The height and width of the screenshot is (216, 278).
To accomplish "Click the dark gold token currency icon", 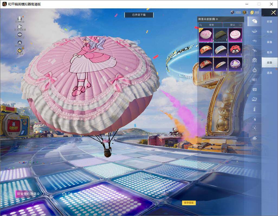I will [x=244, y=12].
